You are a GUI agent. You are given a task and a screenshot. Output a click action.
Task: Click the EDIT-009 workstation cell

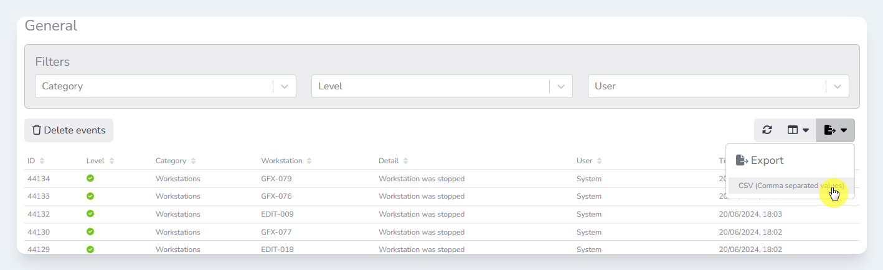tap(277, 214)
